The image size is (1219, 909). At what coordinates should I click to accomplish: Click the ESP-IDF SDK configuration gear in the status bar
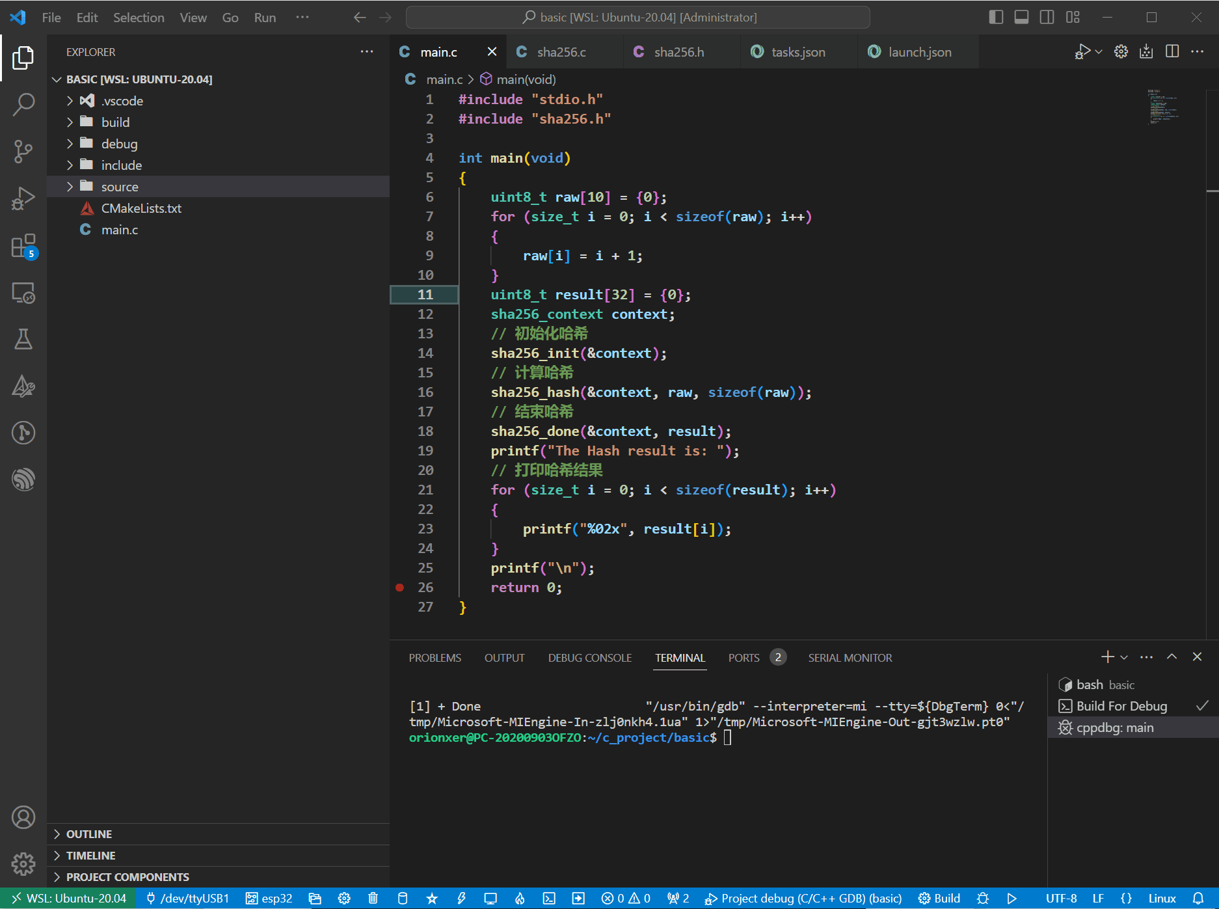click(x=344, y=899)
